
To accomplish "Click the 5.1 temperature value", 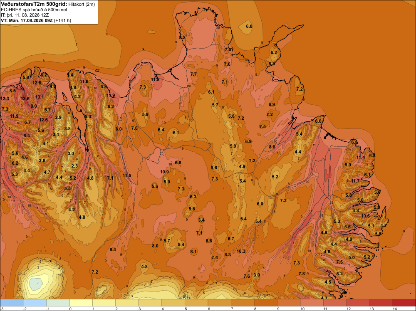I will [371, 226].
